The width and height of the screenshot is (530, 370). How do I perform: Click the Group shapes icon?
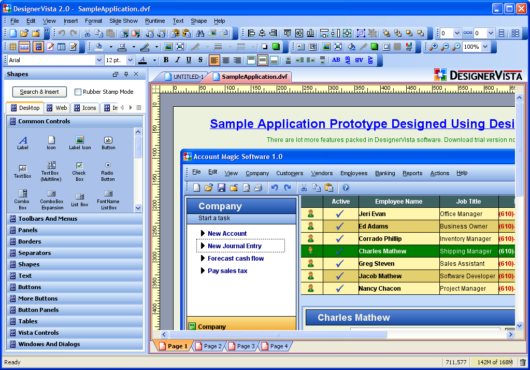click(361, 33)
